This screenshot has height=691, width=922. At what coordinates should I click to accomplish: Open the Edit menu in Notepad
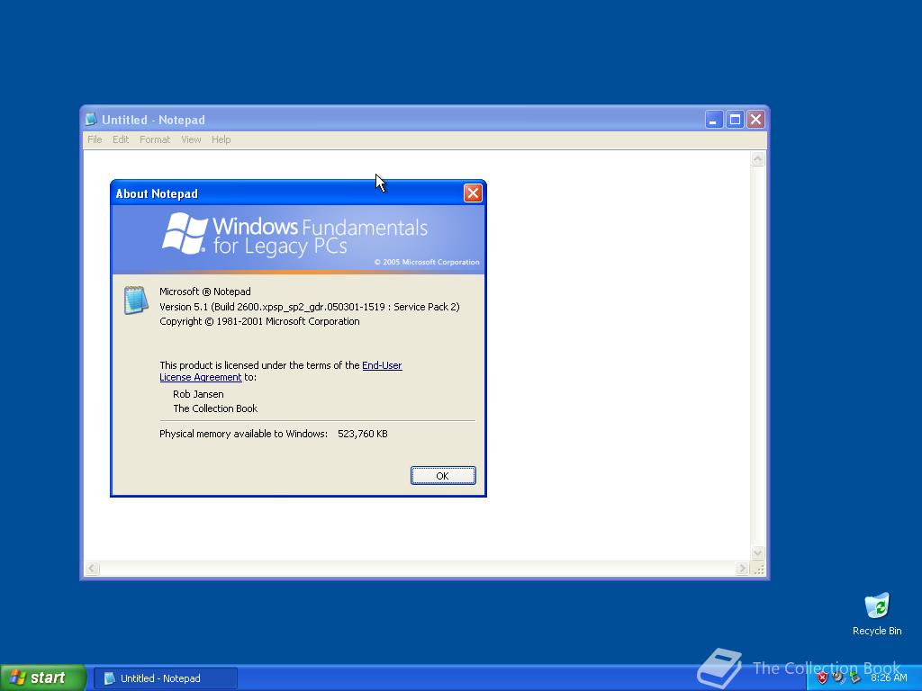point(121,139)
